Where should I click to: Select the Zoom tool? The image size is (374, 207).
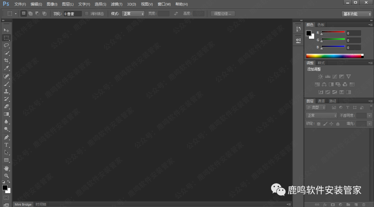[x=6, y=176]
